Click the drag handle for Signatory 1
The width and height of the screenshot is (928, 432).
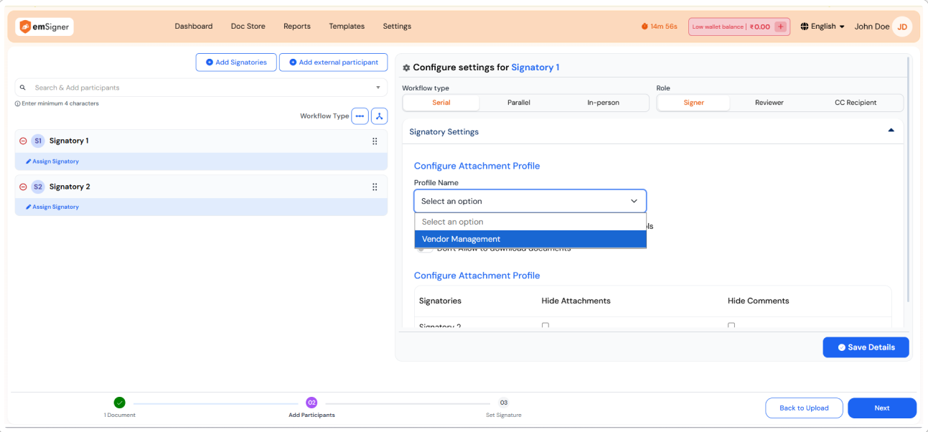(375, 141)
